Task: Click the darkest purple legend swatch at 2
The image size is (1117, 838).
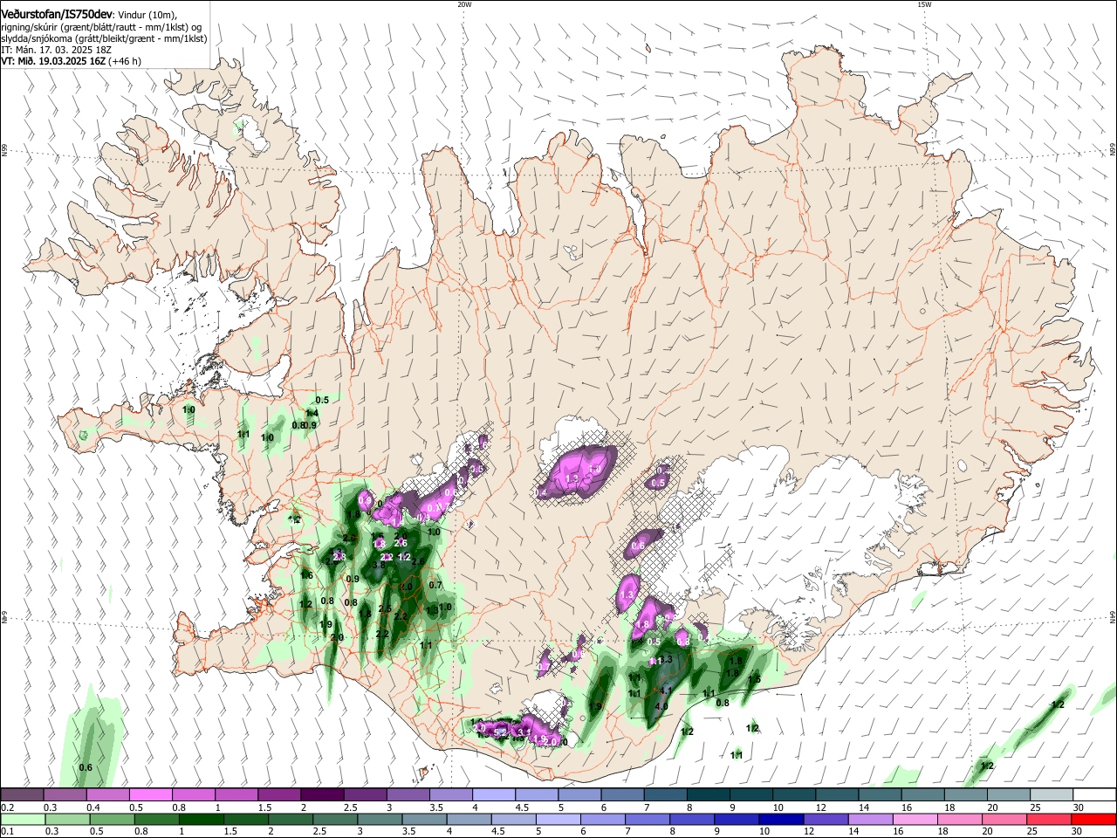Action: pyautogui.click(x=321, y=794)
